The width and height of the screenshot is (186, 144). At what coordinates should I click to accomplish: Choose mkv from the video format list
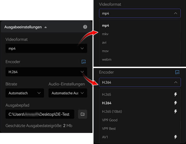click(x=140, y=34)
